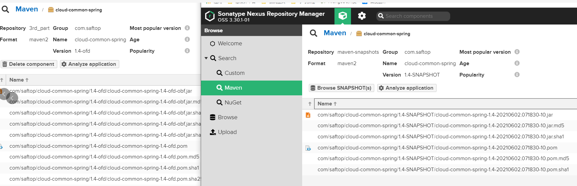Click Analyze application in right window
This screenshot has width=577, height=186.
[407, 88]
